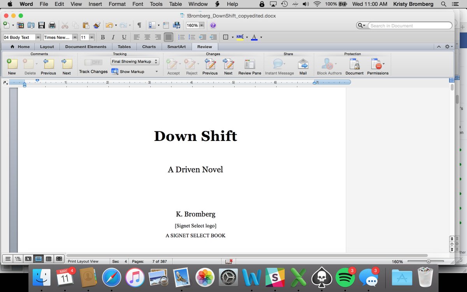Open the highlight color dropdown arrow
Image resolution: width=467 pixels, height=292 pixels.
247,37
